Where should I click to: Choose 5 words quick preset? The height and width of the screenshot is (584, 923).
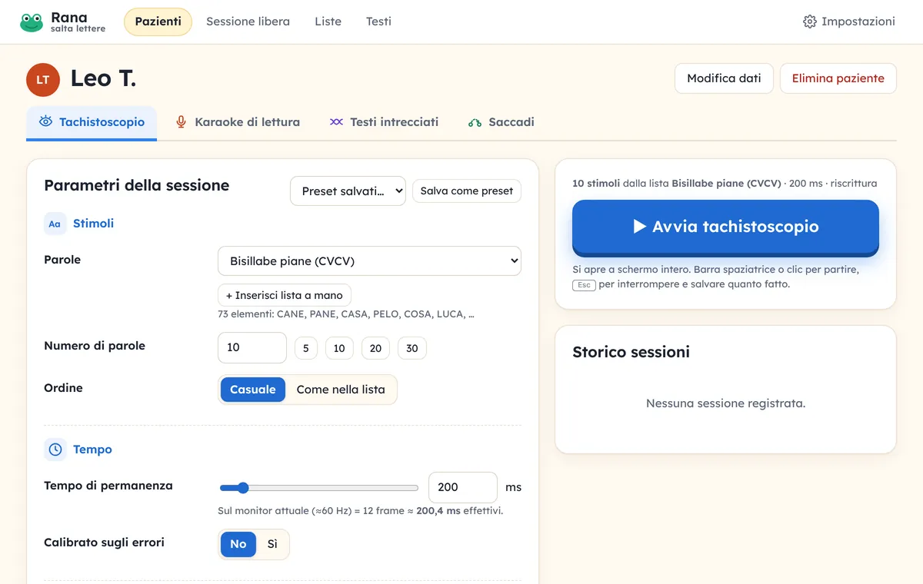[x=305, y=348]
